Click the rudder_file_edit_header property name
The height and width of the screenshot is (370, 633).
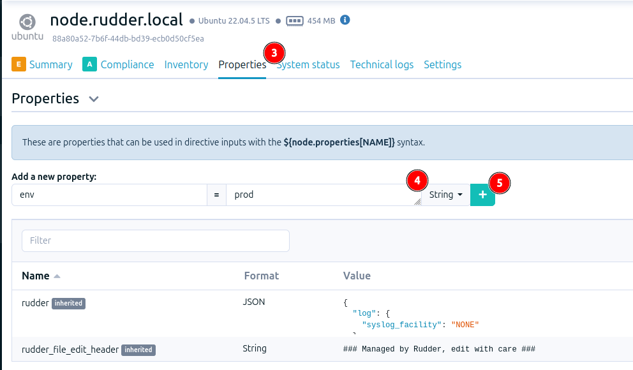point(70,350)
